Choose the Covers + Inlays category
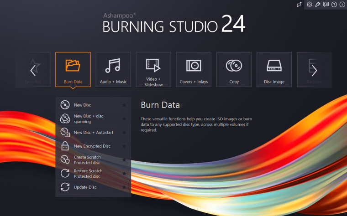 194,70
